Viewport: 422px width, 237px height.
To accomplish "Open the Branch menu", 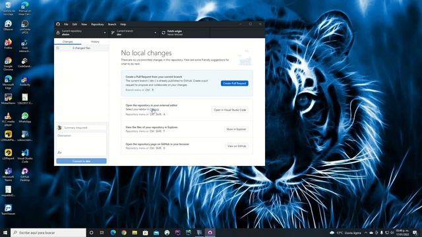I will click(x=112, y=24).
